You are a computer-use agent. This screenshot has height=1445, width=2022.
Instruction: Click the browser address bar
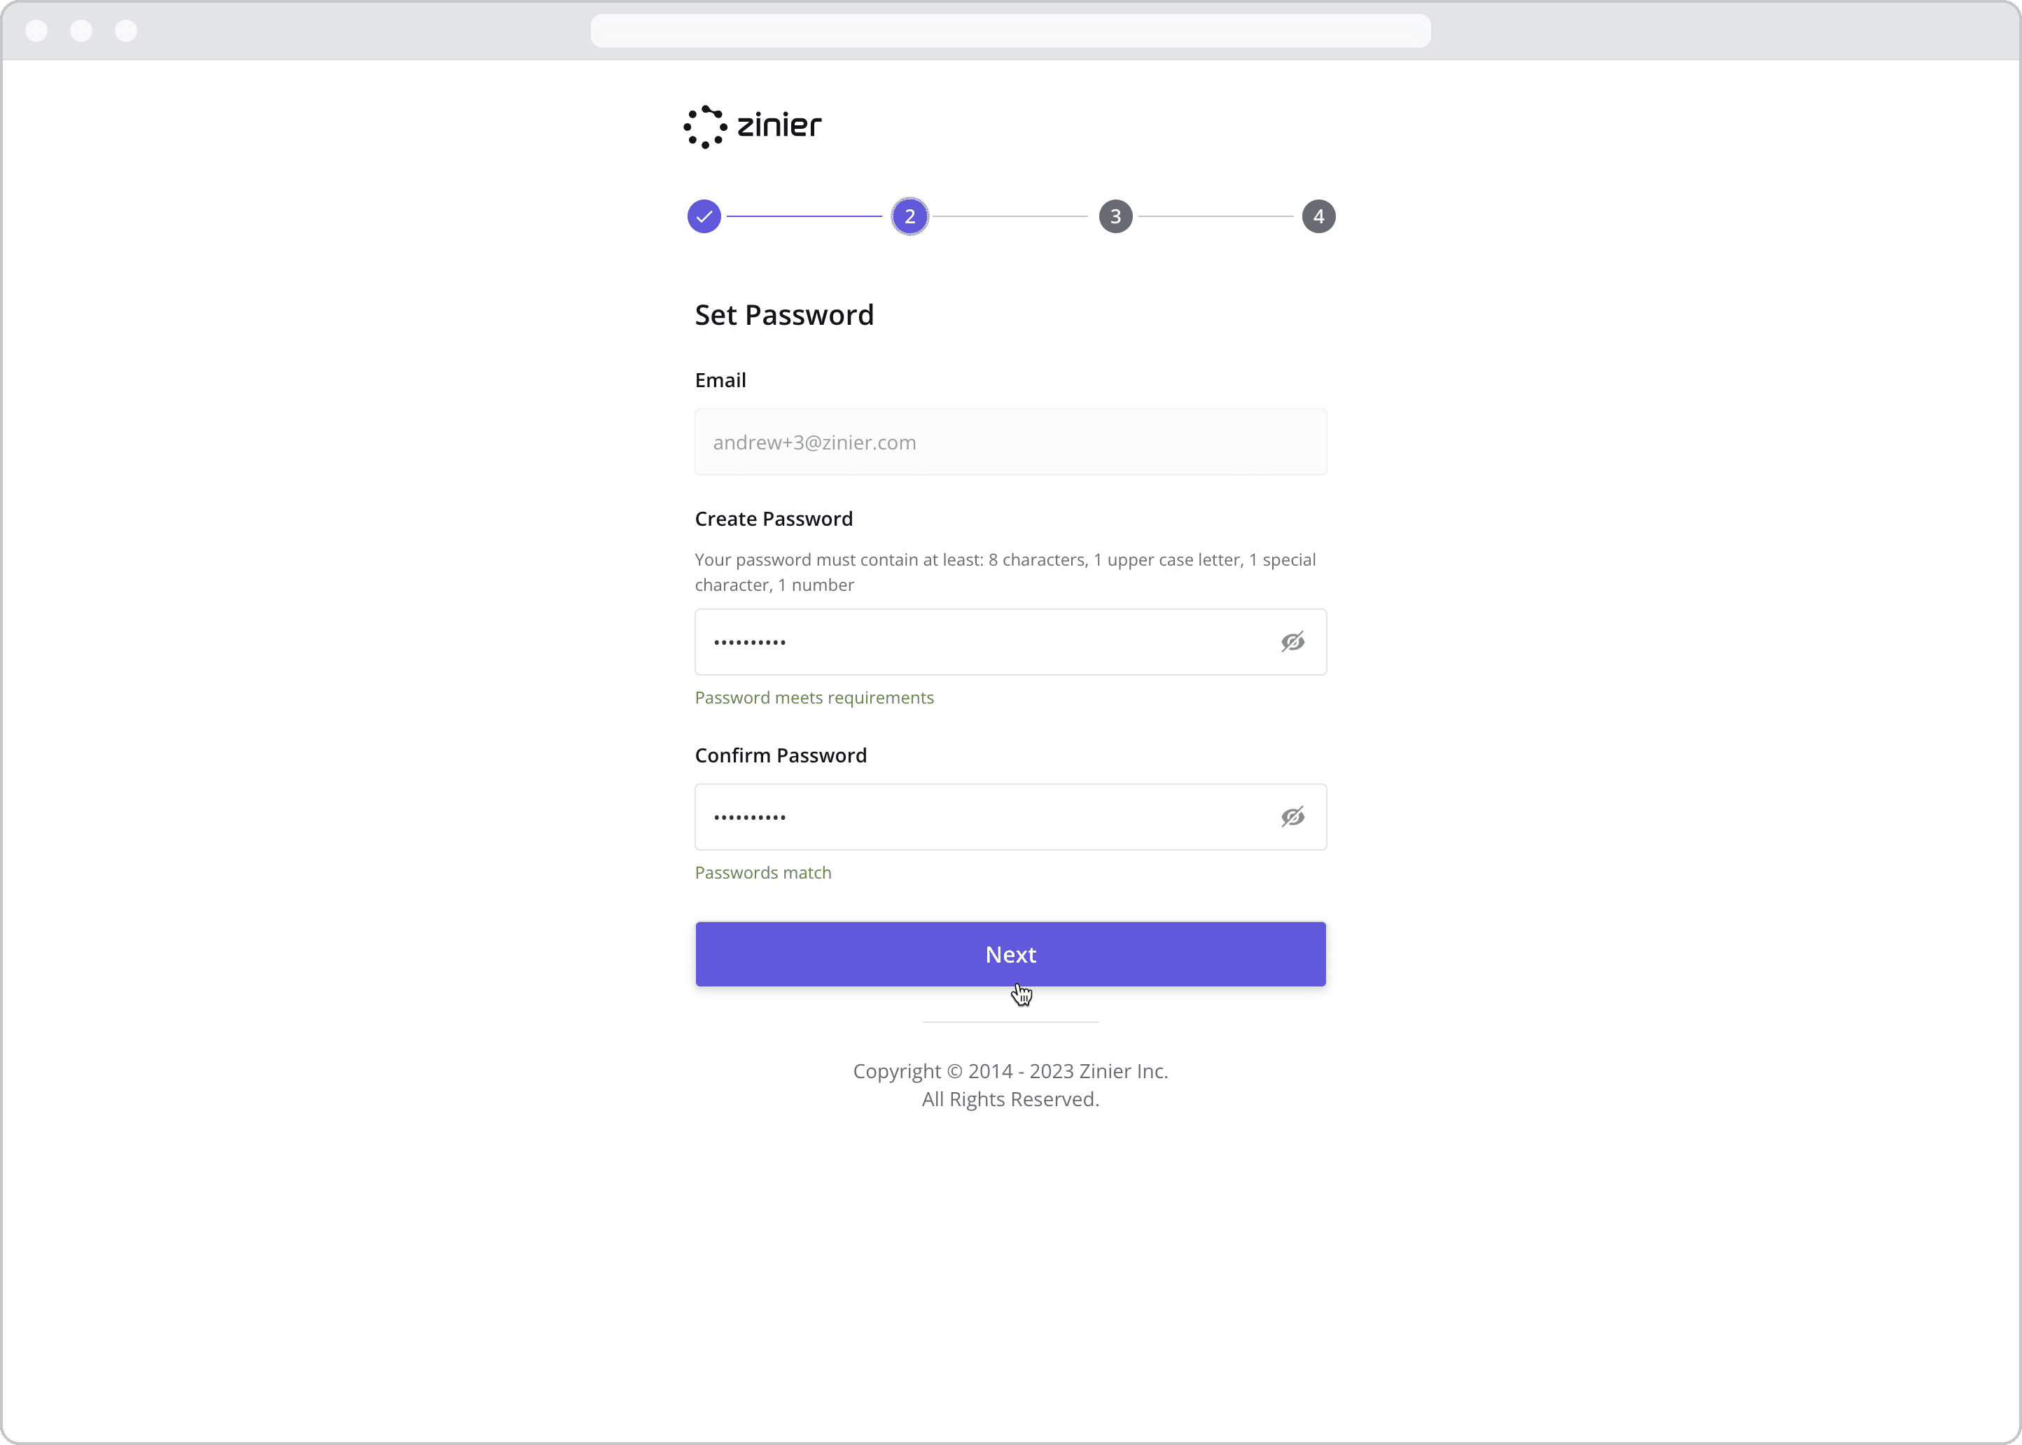1010,31
